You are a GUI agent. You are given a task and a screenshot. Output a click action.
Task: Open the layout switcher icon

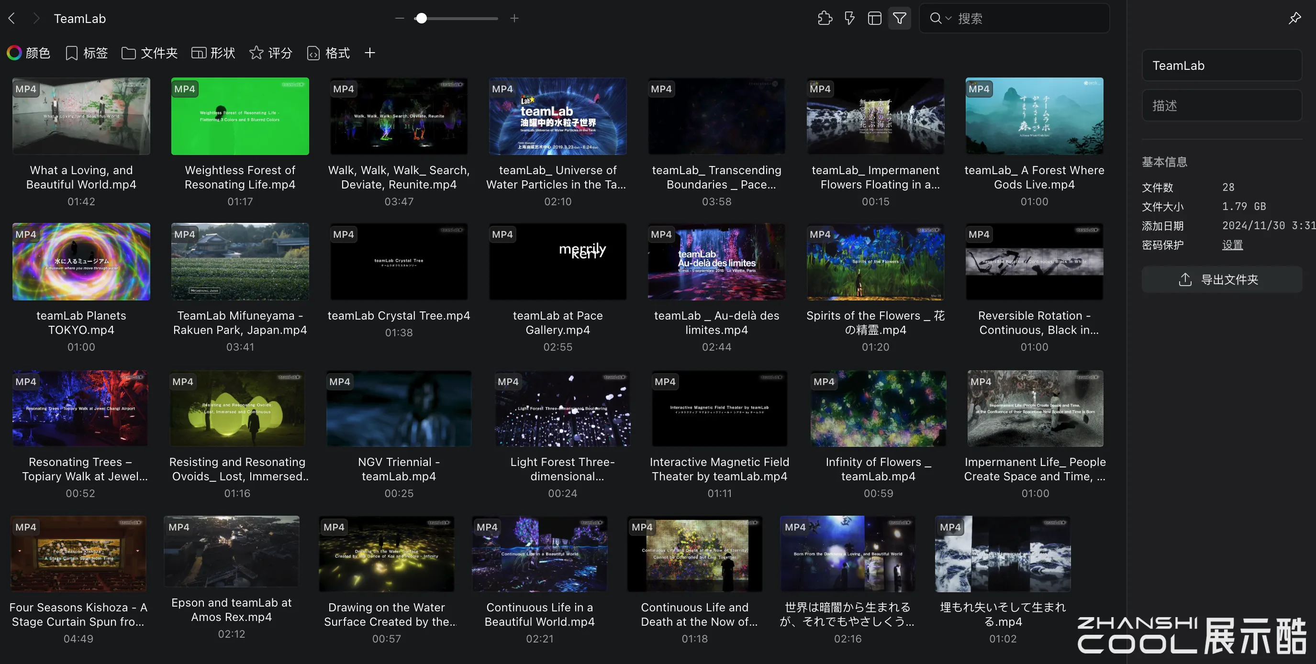coord(874,18)
